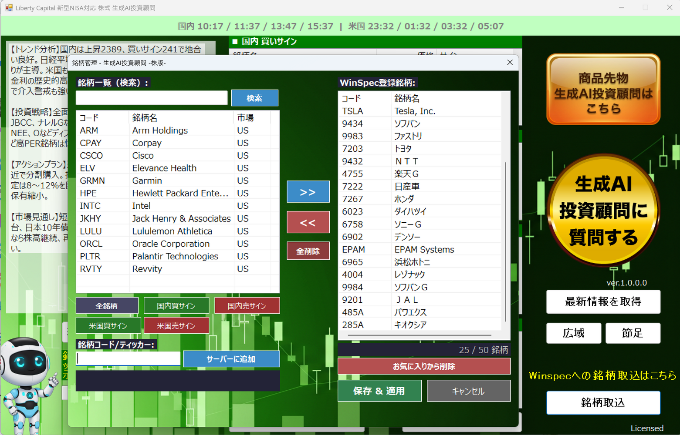This screenshot has height=435, width=680.
Task: Select CPAY Corpay row
Action: [x=178, y=143]
